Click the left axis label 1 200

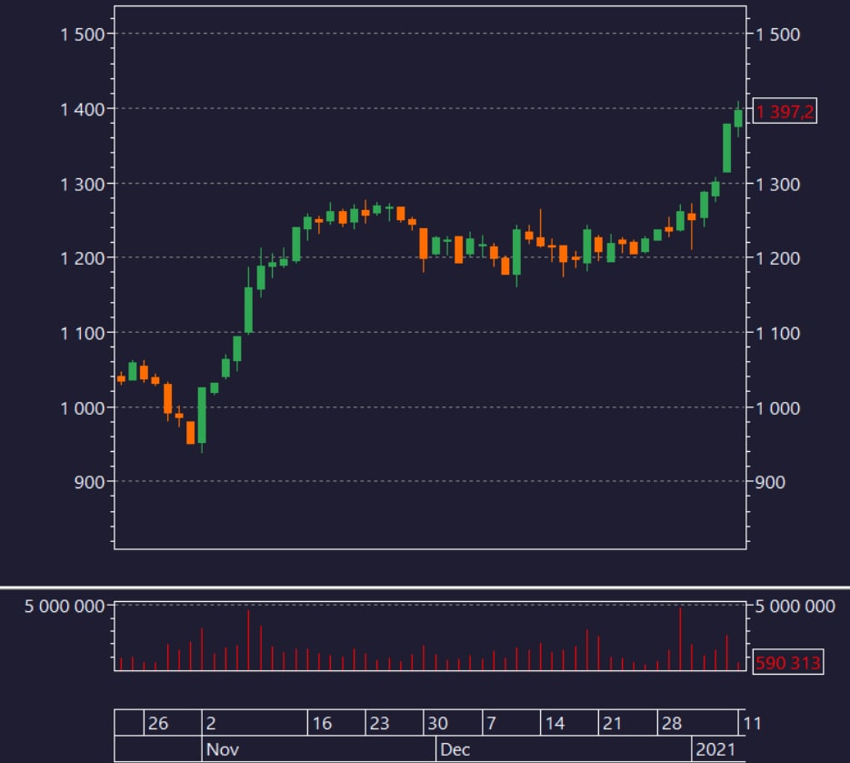pos(83,258)
